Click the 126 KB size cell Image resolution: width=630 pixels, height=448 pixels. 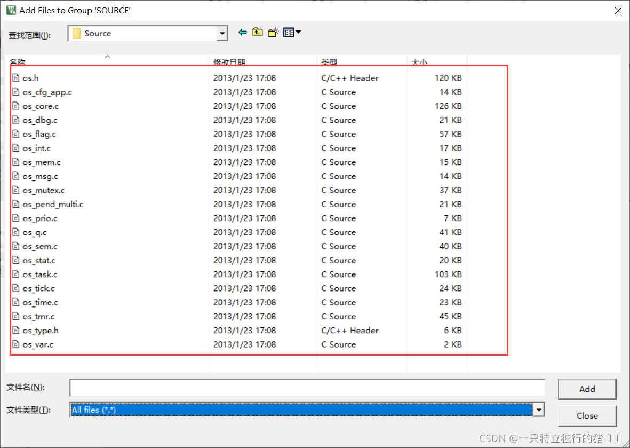(448, 106)
